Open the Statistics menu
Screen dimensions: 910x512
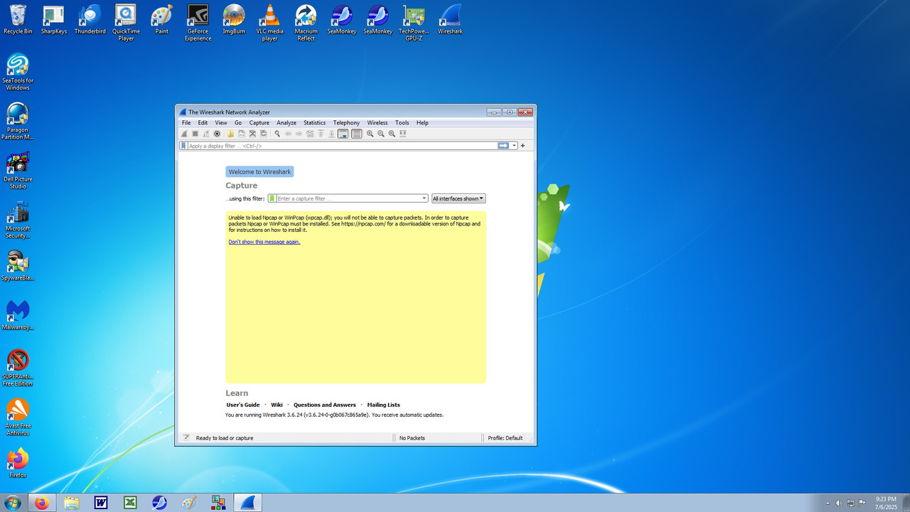314,122
